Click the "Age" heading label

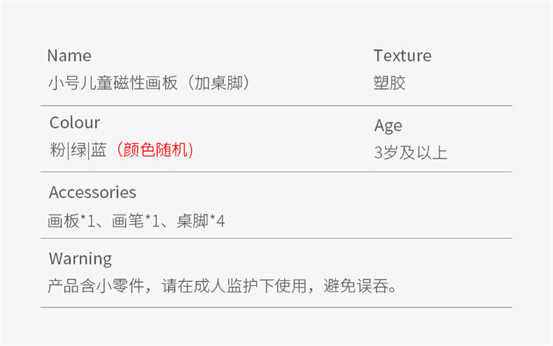coord(388,126)
